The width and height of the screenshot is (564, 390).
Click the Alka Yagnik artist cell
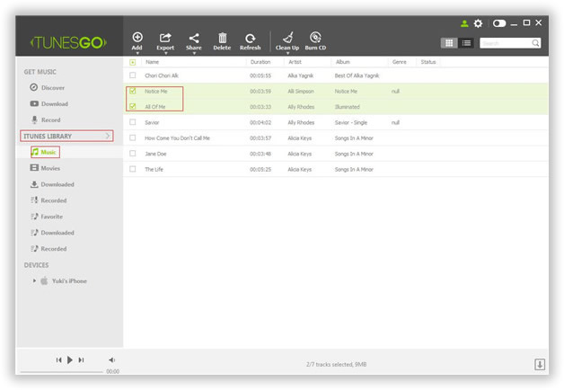tap(301, 75)
